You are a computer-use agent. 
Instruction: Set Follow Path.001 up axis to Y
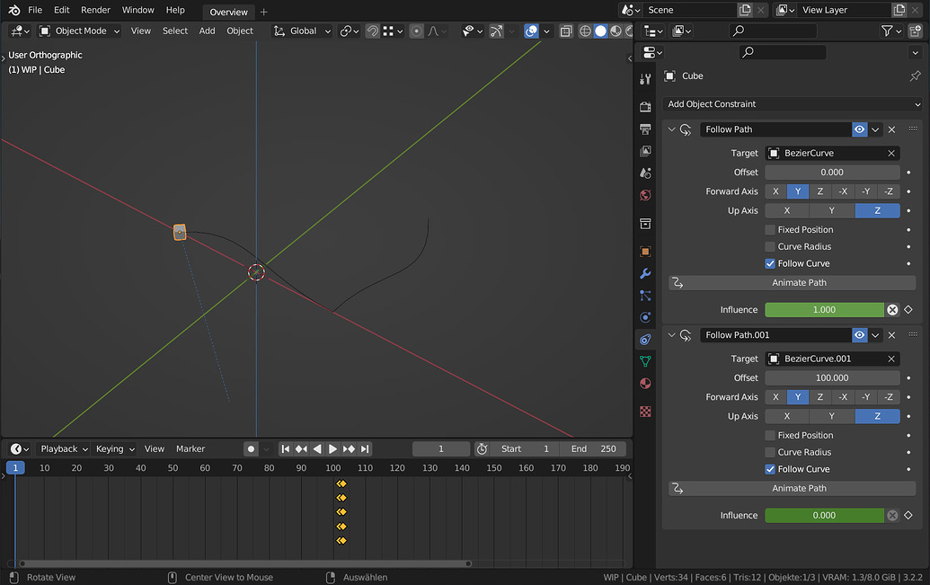[831, 416]
